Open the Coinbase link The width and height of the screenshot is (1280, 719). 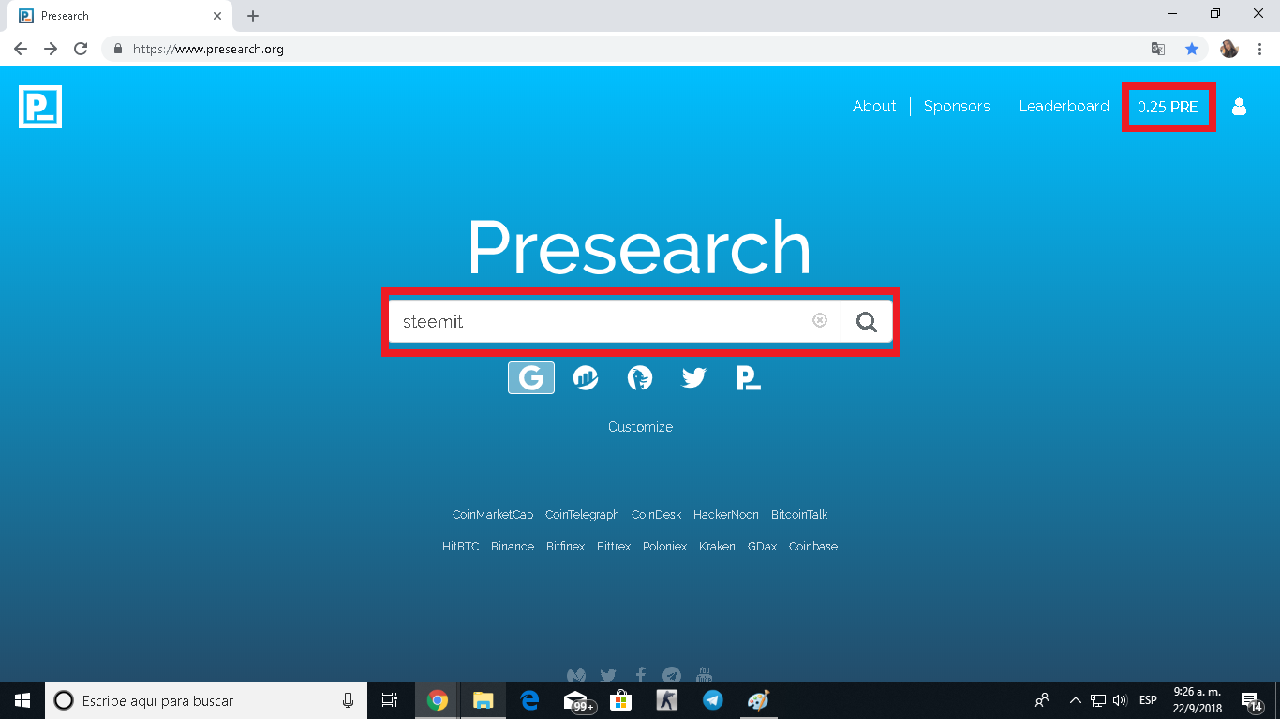813,547
